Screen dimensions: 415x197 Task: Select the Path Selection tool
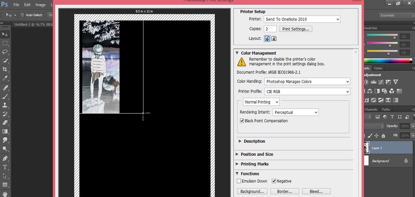(x=5, y=176)
